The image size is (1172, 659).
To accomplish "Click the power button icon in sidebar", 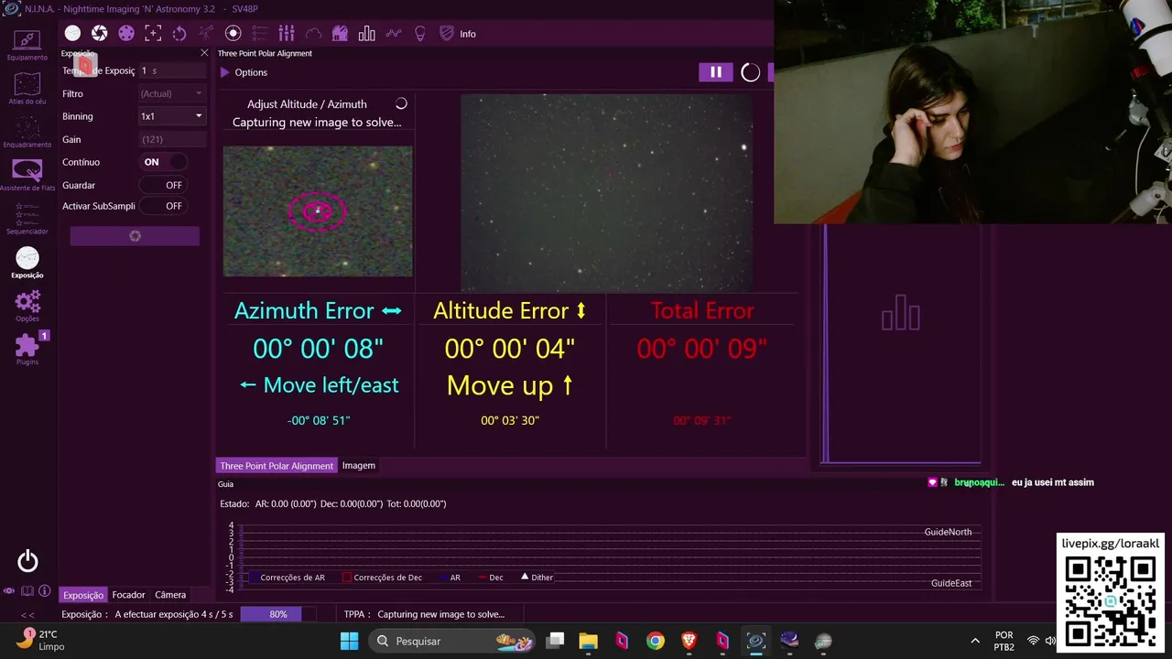I will (27, 561).
